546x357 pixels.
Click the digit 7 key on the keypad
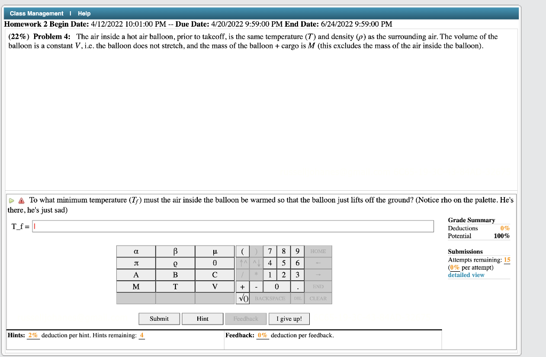click(x=271, y=251)
